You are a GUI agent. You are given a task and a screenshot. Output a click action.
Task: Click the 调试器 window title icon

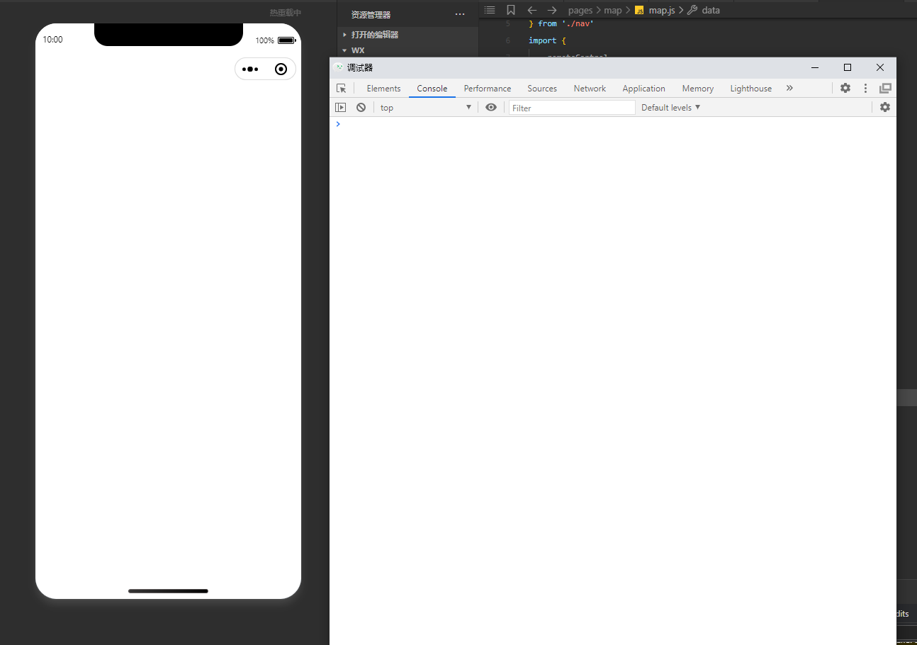[x=339, y=67]
